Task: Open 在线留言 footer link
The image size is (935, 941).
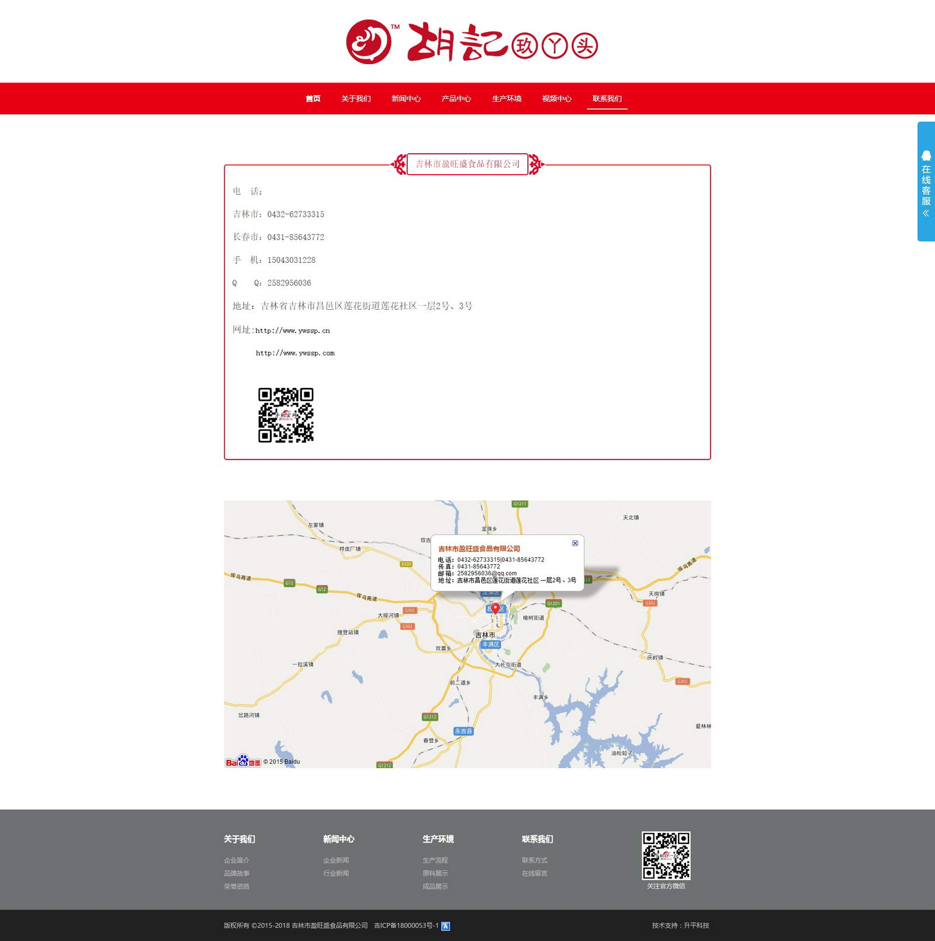Action: tap(535, 873)
